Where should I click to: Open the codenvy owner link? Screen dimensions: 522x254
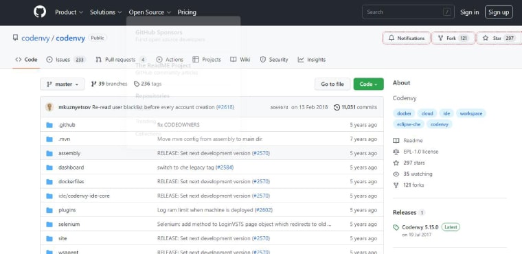(x=35, y=38)
